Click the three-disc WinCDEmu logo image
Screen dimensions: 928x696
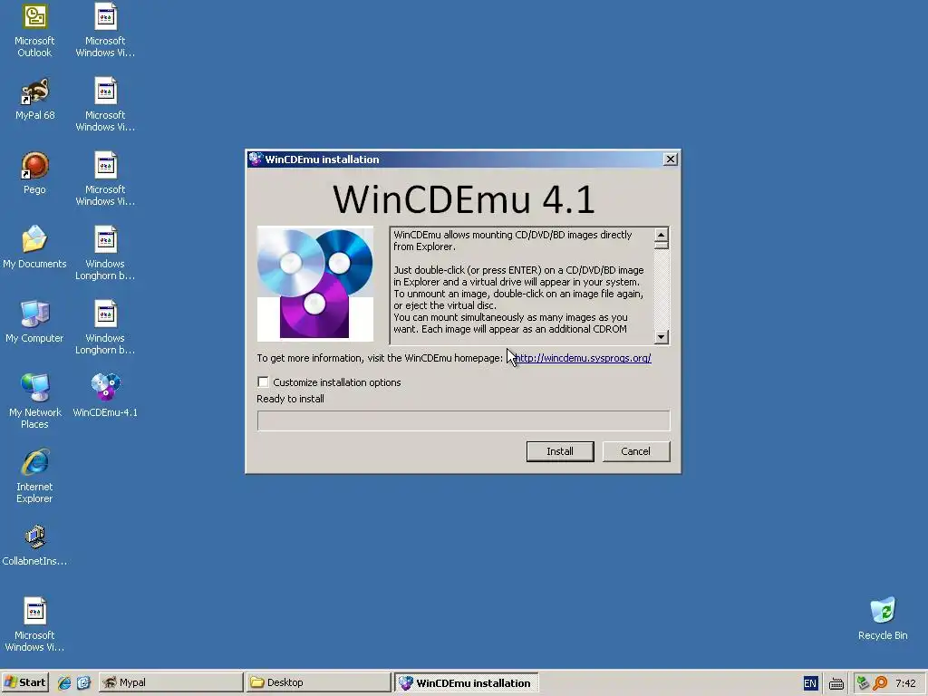[x=314, y=284]
